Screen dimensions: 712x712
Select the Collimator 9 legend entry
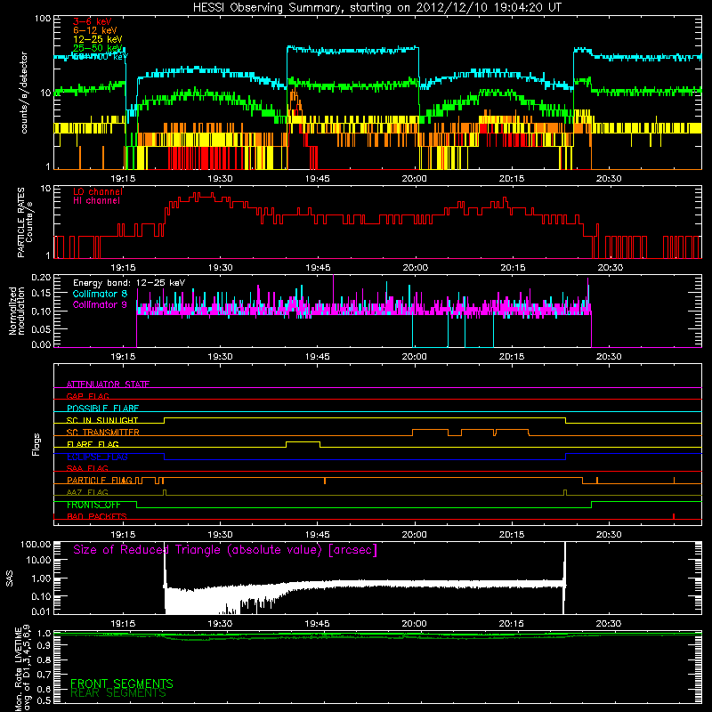pyautogui.click(x=100, y=304)
